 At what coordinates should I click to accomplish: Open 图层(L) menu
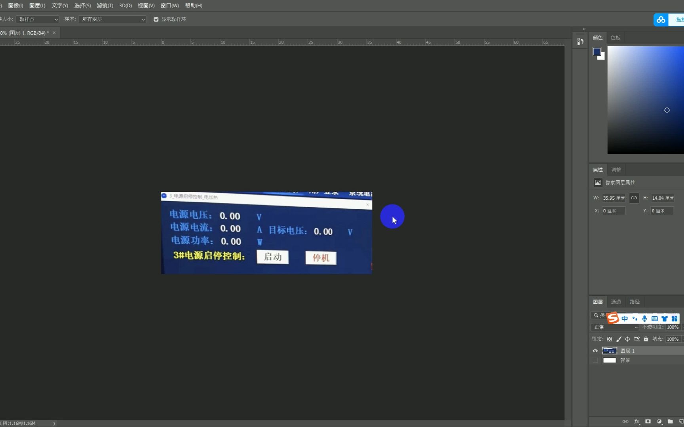tap(37, 6)
